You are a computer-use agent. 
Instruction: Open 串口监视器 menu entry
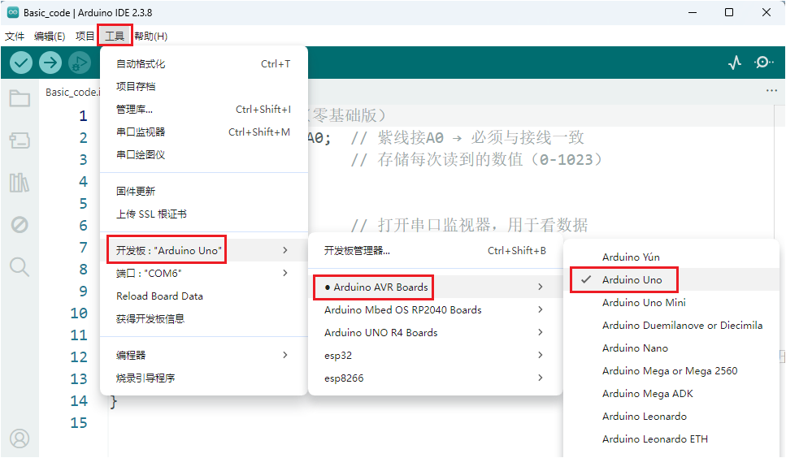click(x=203, y=132)
